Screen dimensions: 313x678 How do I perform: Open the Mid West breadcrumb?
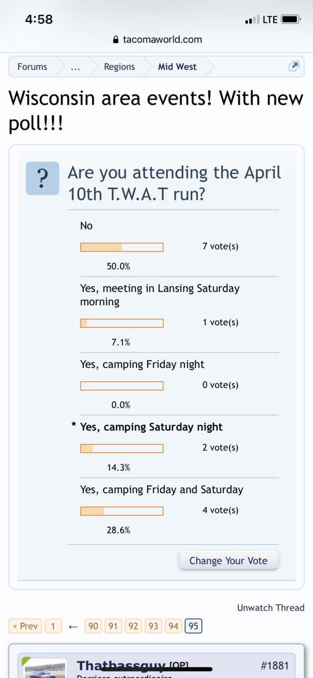coord(177,67)
